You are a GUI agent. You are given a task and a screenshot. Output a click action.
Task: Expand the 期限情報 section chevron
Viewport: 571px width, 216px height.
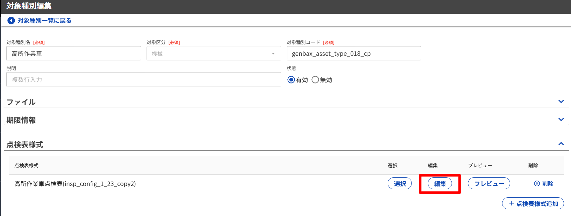click(x=561, y=120)
